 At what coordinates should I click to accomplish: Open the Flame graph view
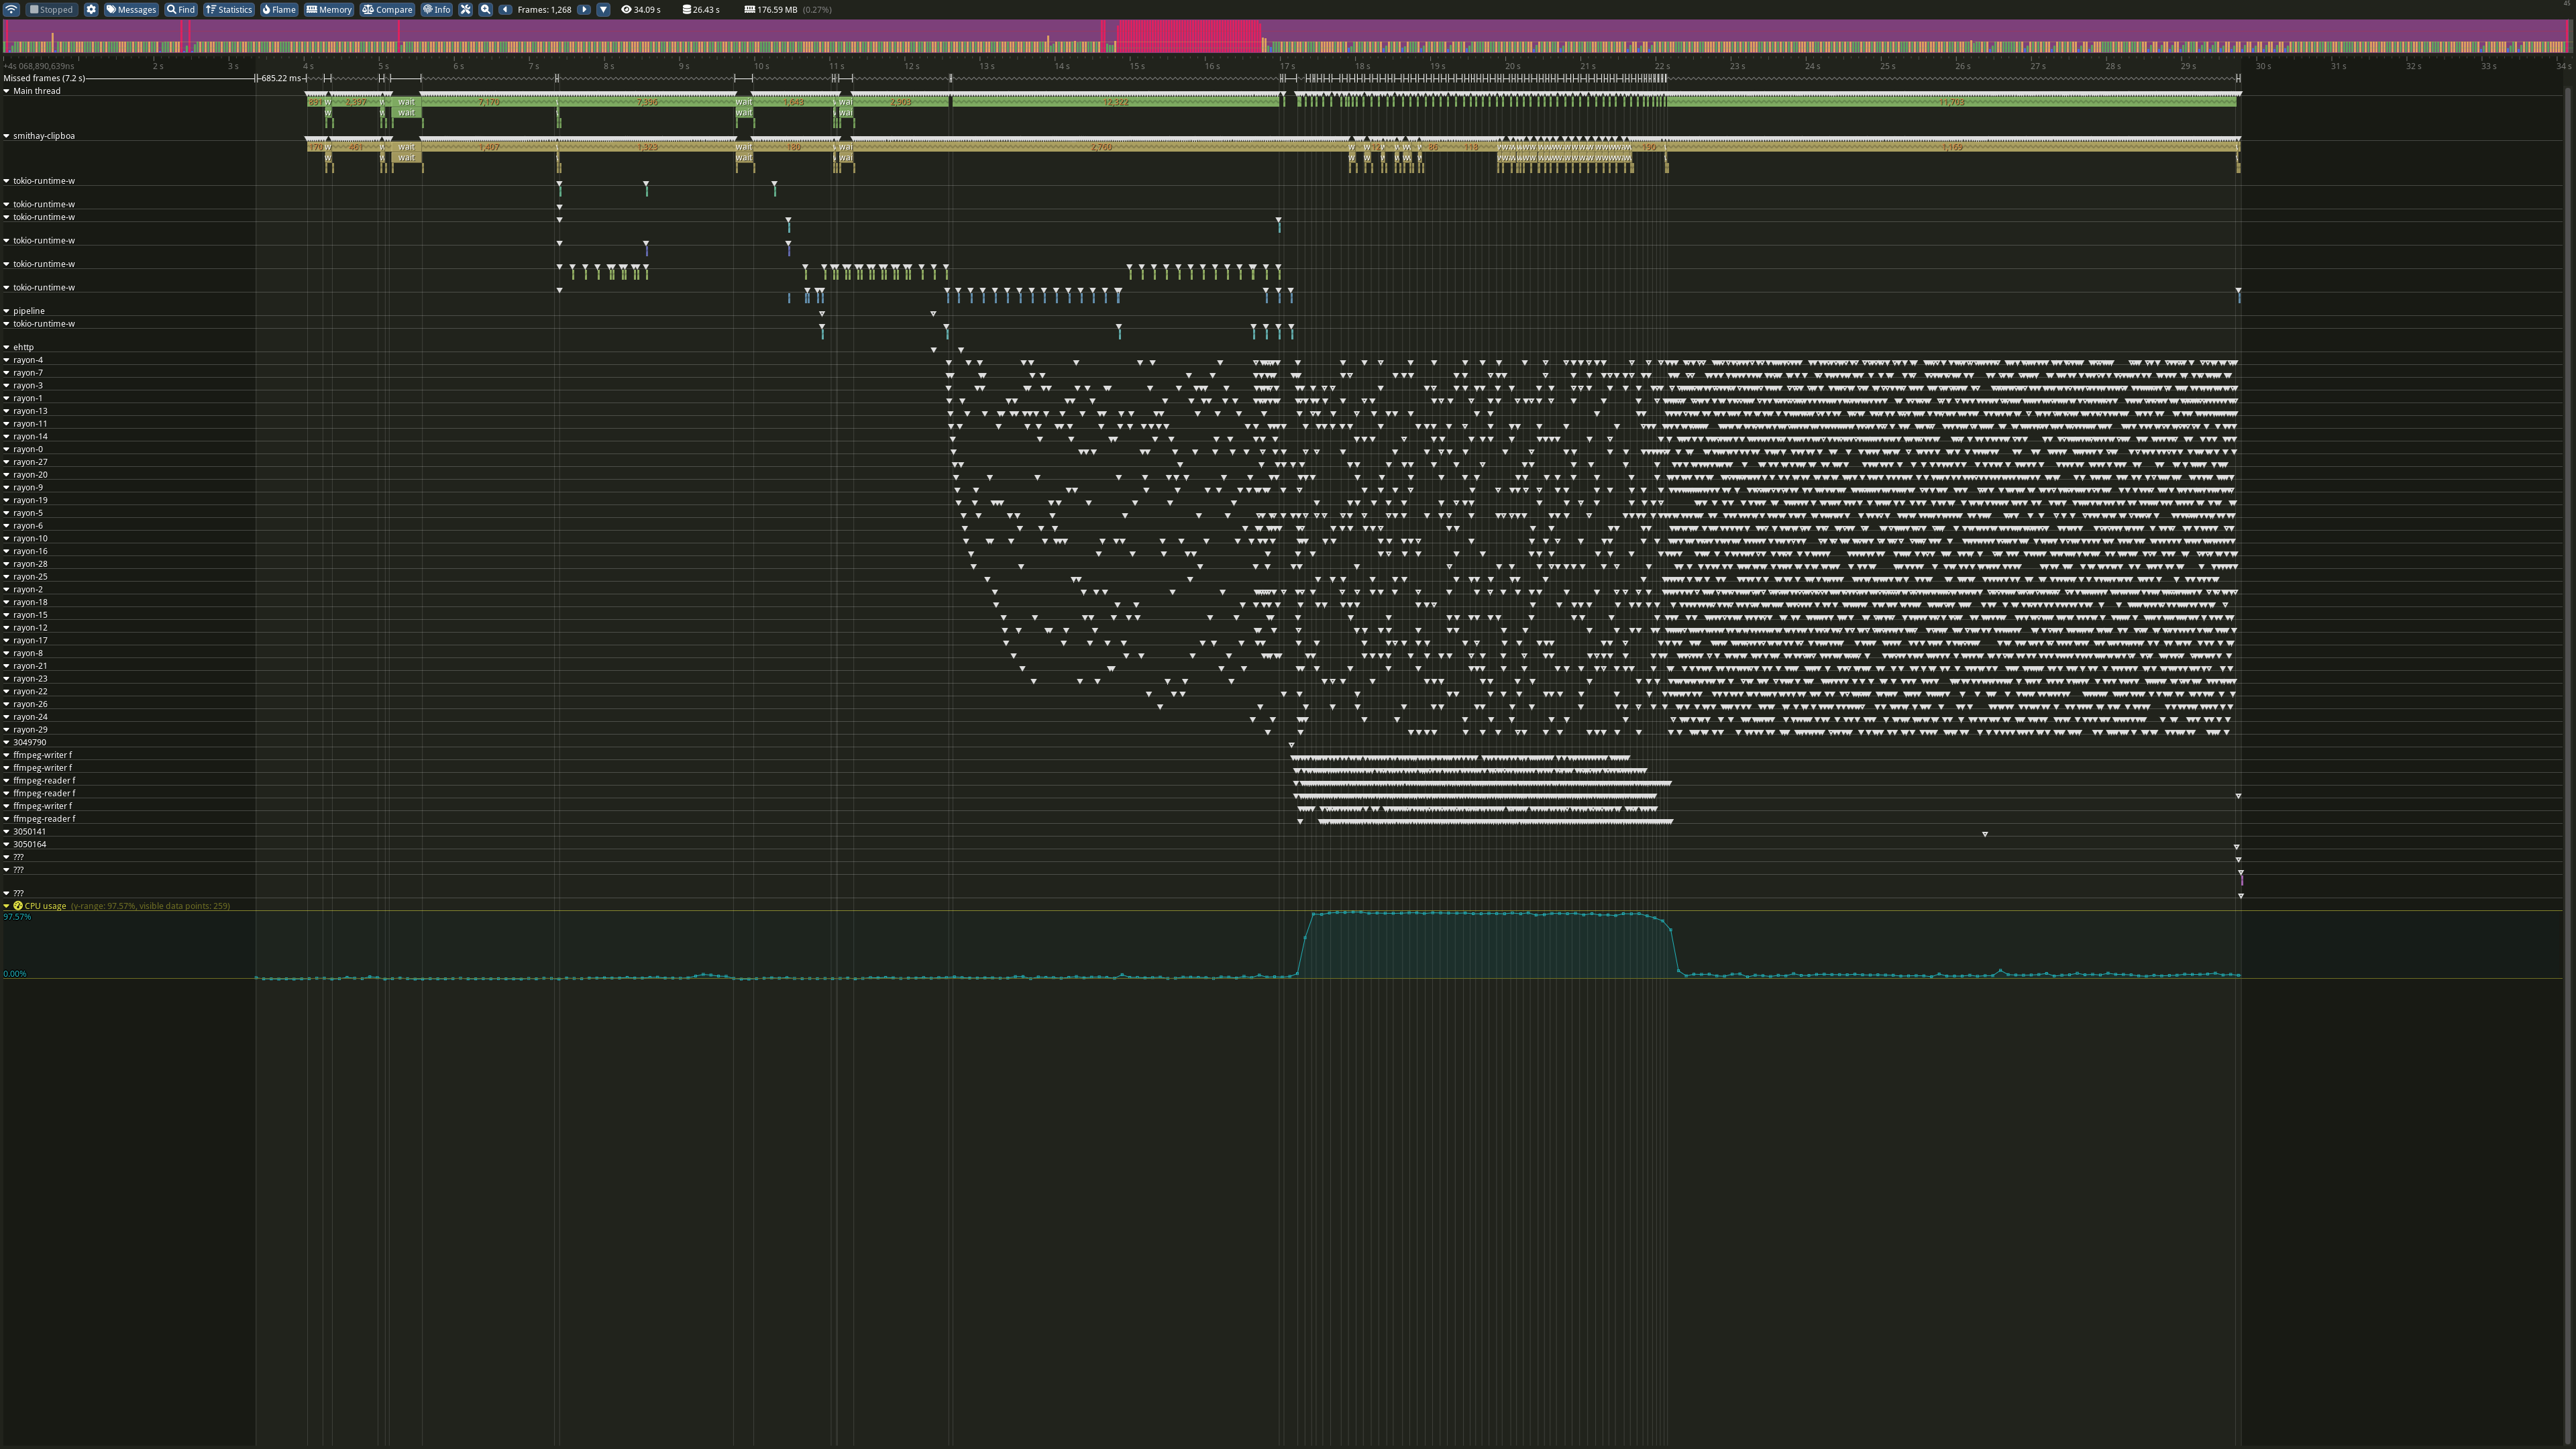pos(279,9)
